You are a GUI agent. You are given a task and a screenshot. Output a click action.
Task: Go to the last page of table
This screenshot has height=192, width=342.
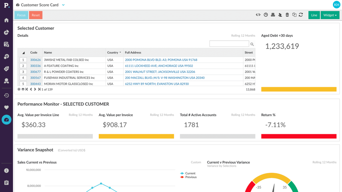(x=39, y=89)
